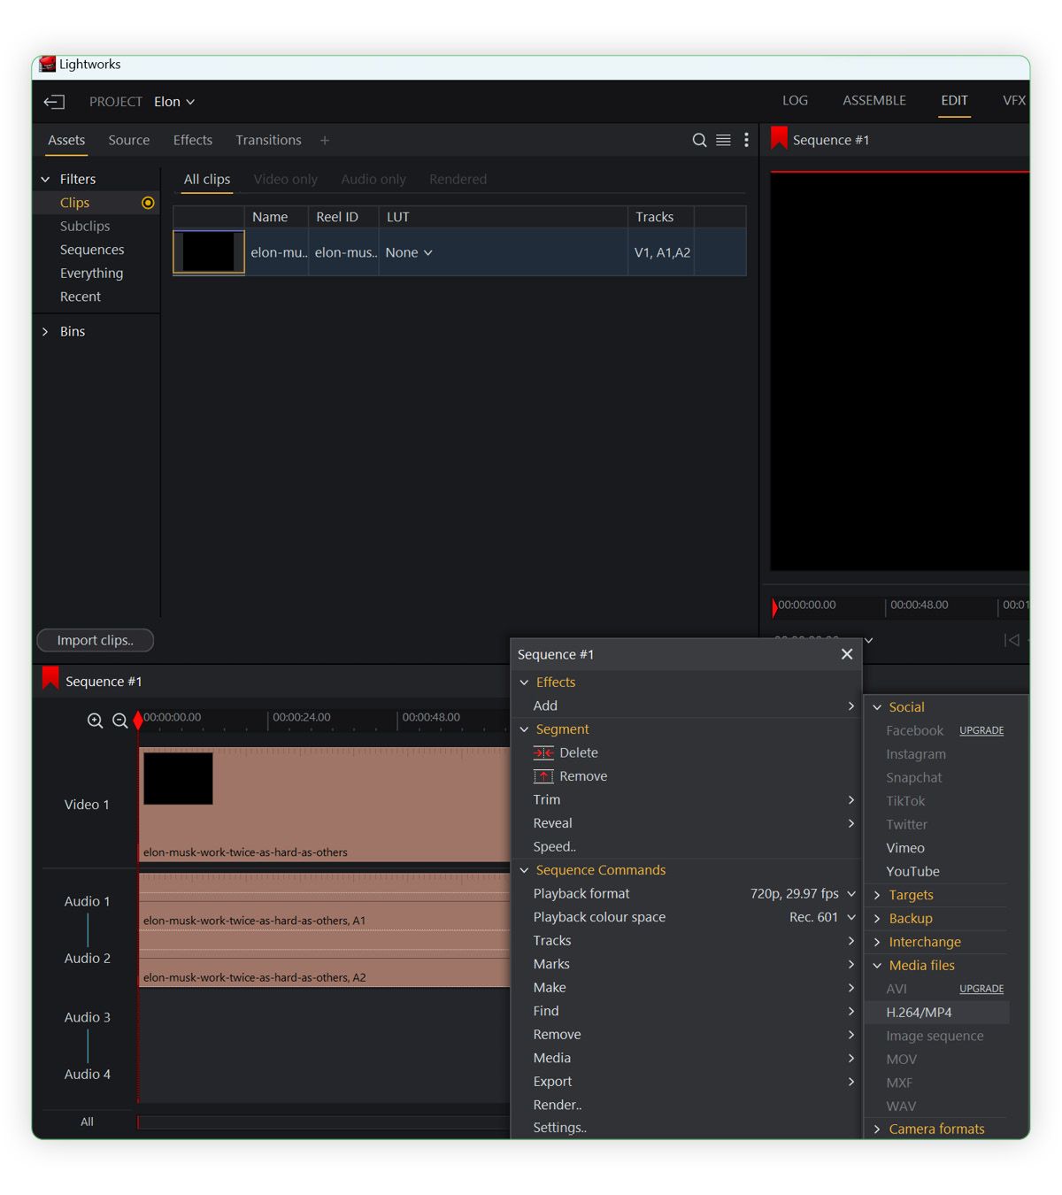This screenshot has height=1195, width=1062.
Task: Click the red playhead marker on timeline
Action: pos(138,721)
